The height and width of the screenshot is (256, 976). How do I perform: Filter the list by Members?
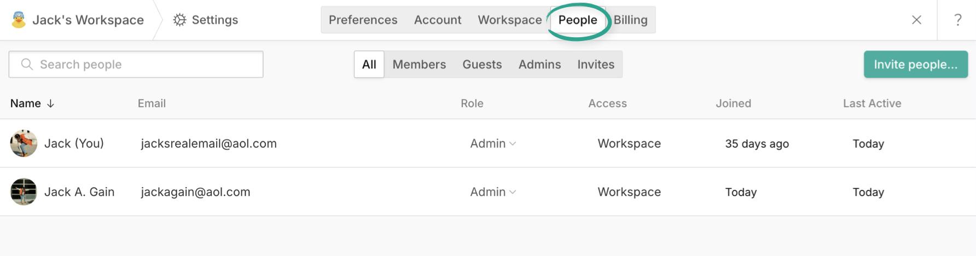419,65
